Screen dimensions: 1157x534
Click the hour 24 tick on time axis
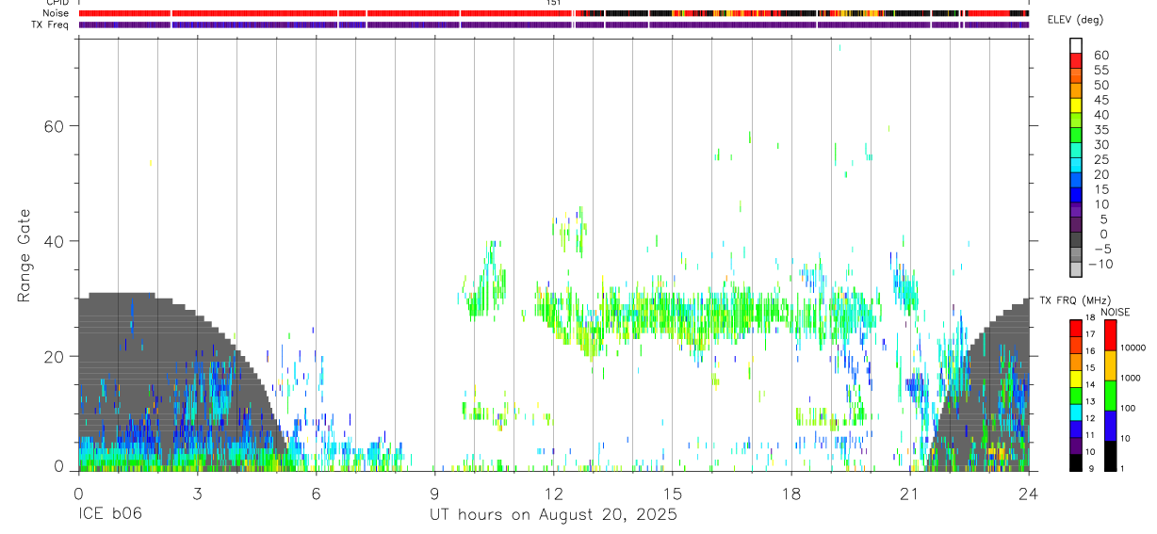click(1029, 494)
